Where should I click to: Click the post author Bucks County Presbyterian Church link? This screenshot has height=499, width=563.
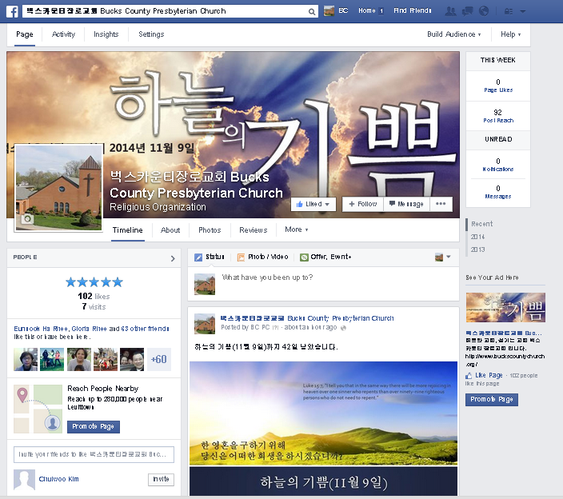307,318
